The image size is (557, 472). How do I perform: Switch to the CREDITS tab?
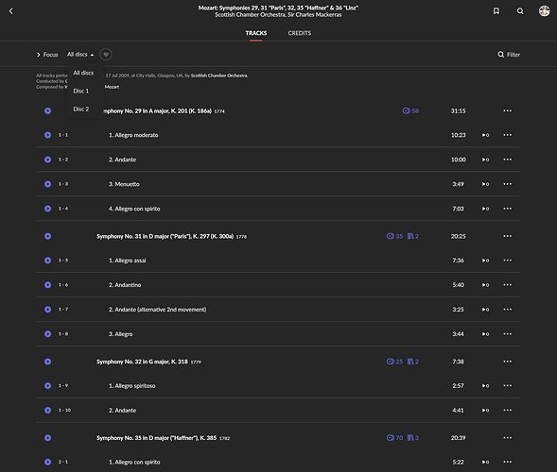click(x=300, y=33)
